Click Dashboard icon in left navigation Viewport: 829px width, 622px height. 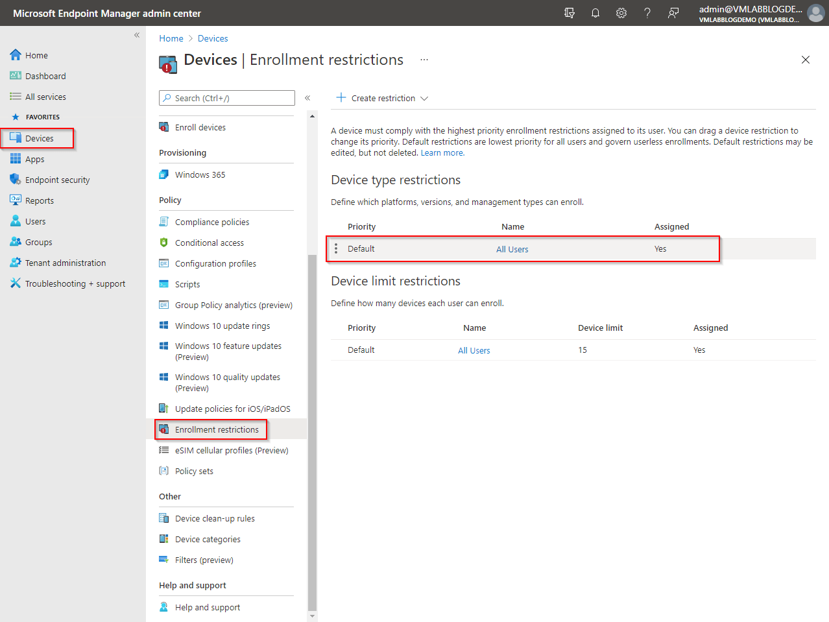pyautogui.click(x=16, y=76)
